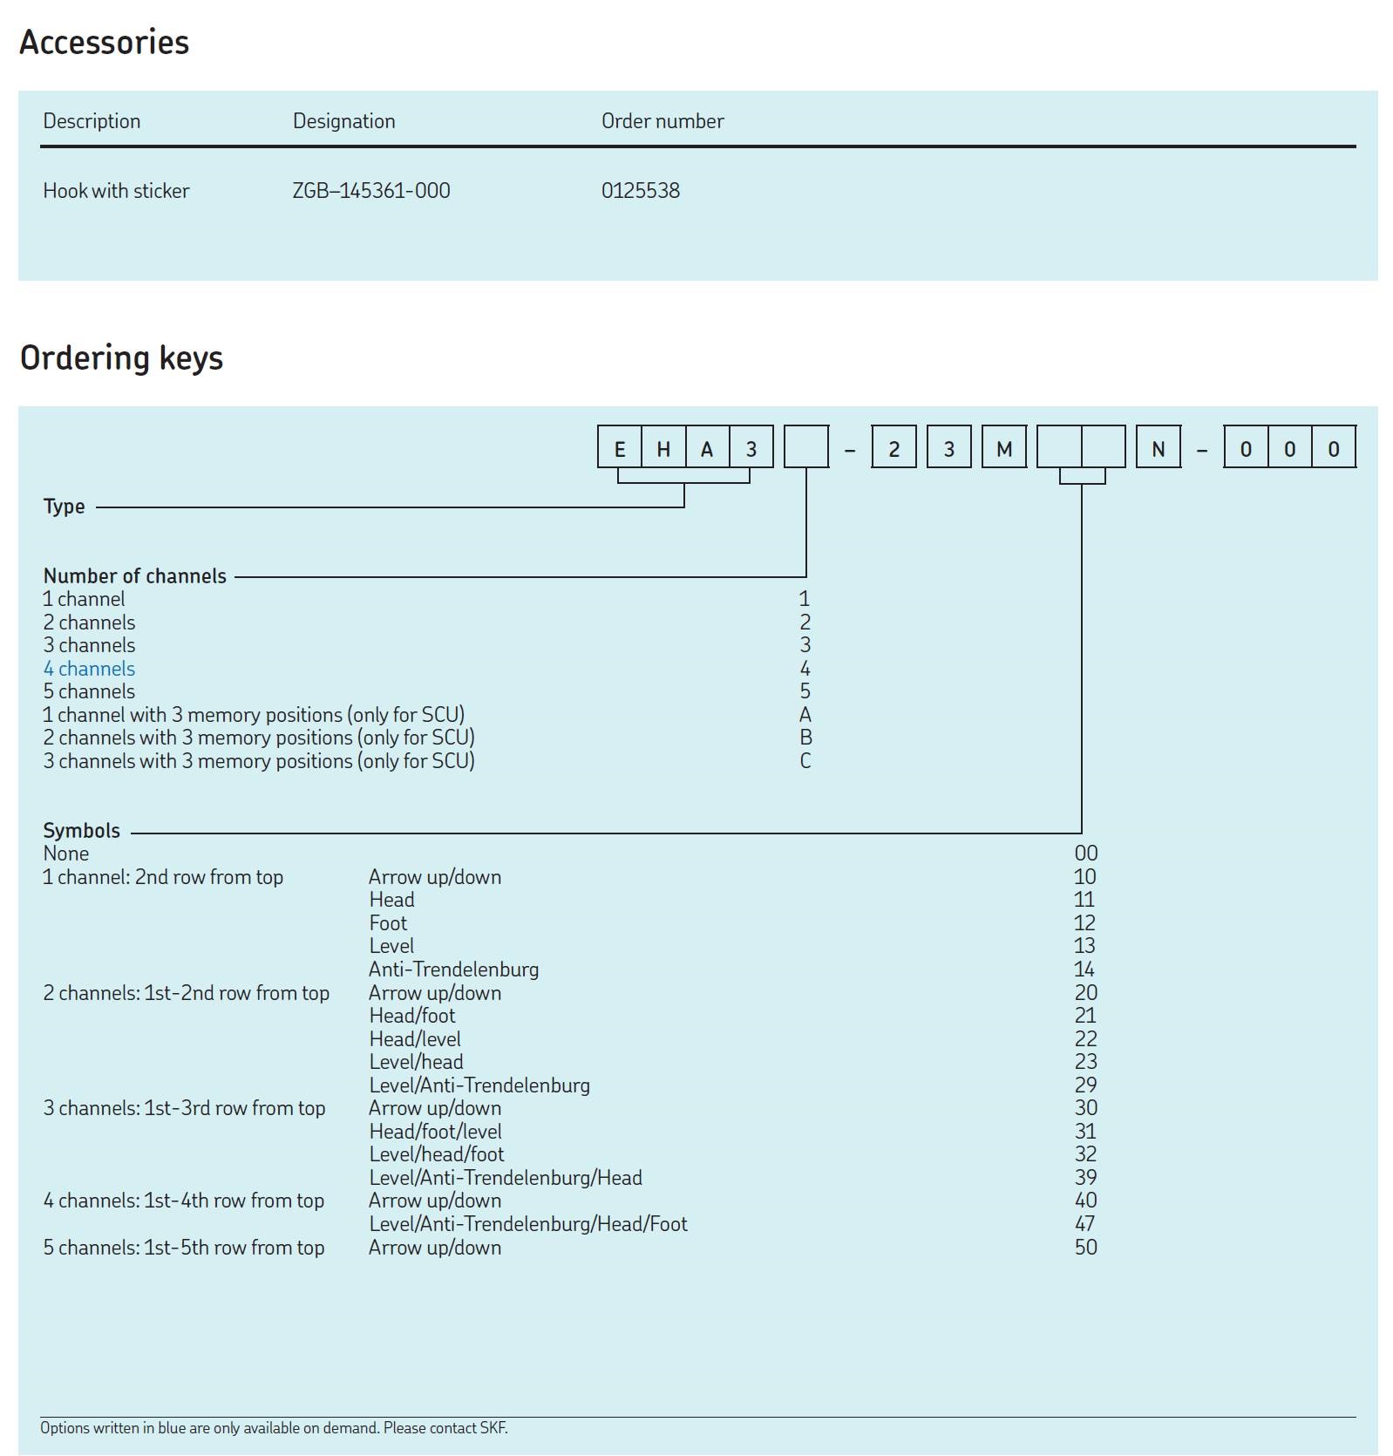Click the 'Accessories' heading

[104, 42]
